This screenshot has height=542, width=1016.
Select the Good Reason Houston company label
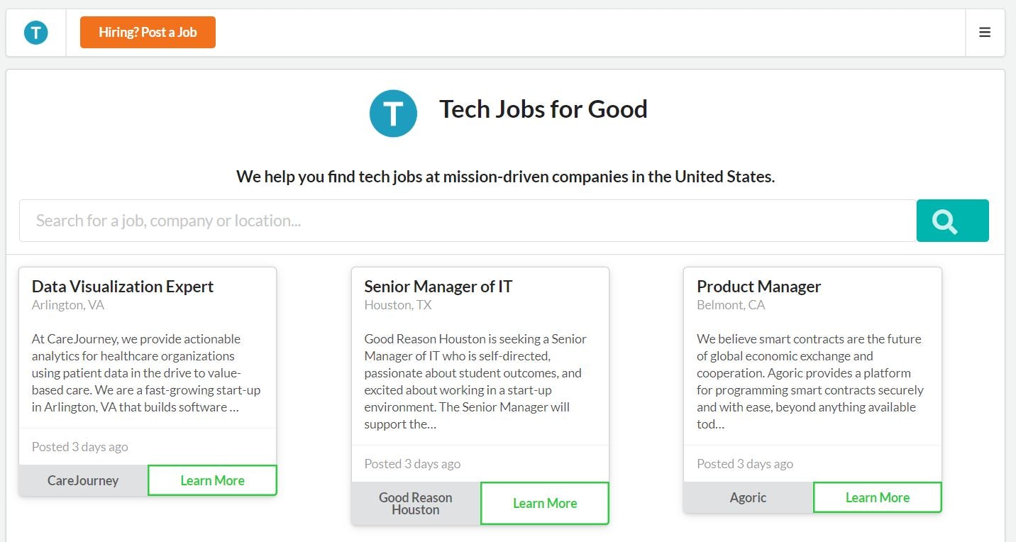pos(416,503)
